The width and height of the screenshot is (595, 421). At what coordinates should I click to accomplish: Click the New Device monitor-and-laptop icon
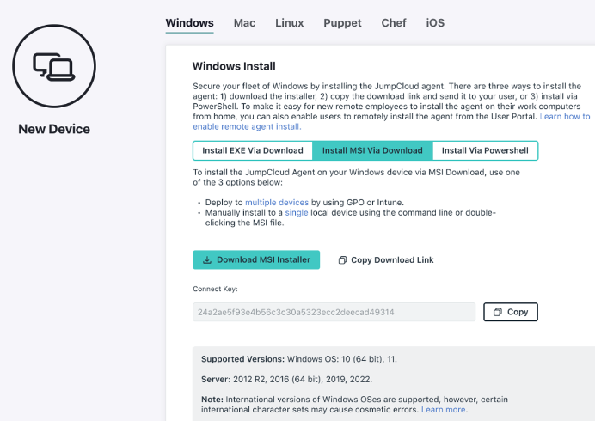pos(53,65)
